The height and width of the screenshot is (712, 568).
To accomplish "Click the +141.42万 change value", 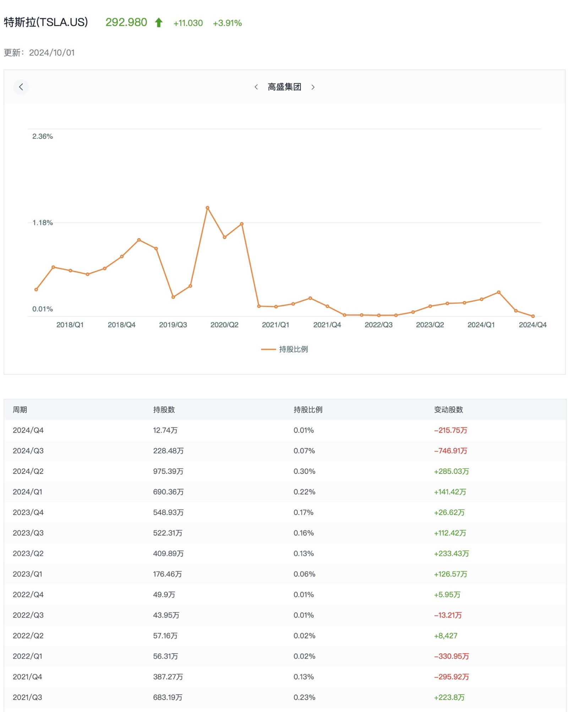I will tap(450, 492).
